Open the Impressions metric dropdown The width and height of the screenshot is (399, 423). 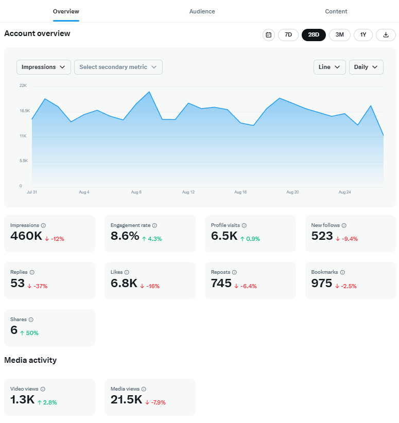click(x=44, y=67)
